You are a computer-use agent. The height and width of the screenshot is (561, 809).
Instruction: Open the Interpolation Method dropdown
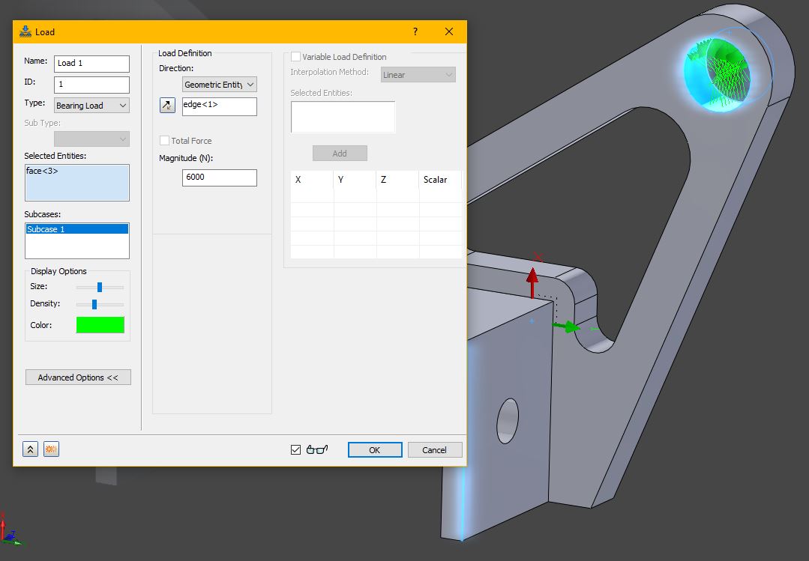coord(418,74)
